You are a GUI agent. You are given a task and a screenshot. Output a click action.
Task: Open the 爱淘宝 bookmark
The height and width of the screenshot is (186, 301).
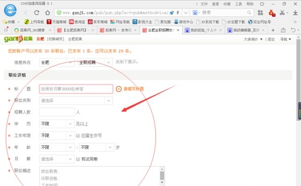pos(77,22)
